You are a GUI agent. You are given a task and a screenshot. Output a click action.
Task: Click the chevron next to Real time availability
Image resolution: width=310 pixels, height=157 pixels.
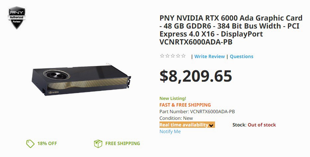pyautogui.click(x=211, y=125)
